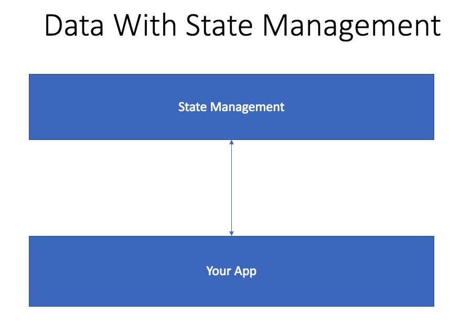Click the bottom edge of the State Management box

(131, 139)
